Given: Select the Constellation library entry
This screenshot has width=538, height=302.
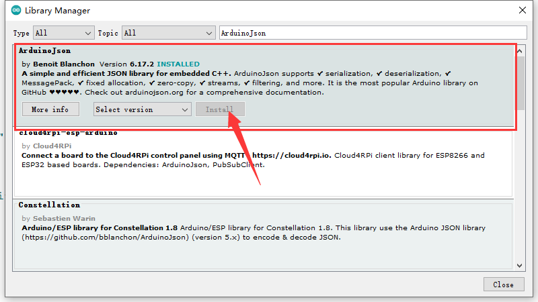Looking at the screenshot, I should tap(263, 235).
